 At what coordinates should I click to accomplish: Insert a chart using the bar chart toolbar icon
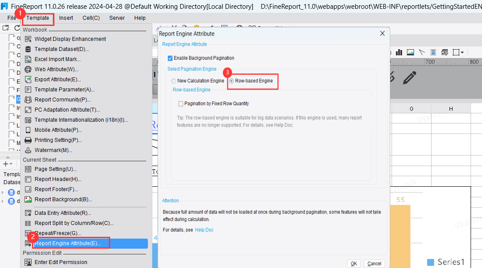(x=399, y=52)
